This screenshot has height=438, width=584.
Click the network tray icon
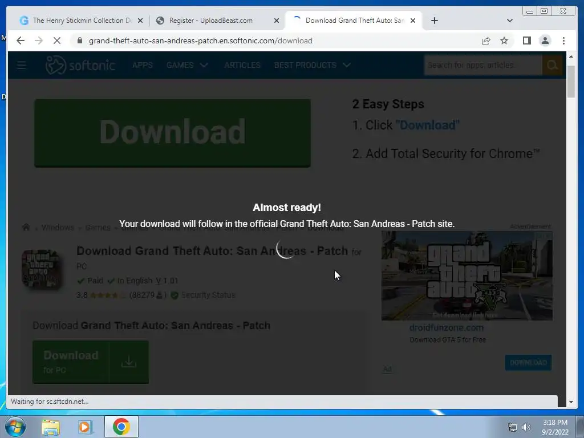(x=513, y=427)
